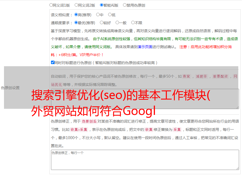The image size is (242, 175).
Task: Open the 演示页面 link
Action: pos(145,47)
